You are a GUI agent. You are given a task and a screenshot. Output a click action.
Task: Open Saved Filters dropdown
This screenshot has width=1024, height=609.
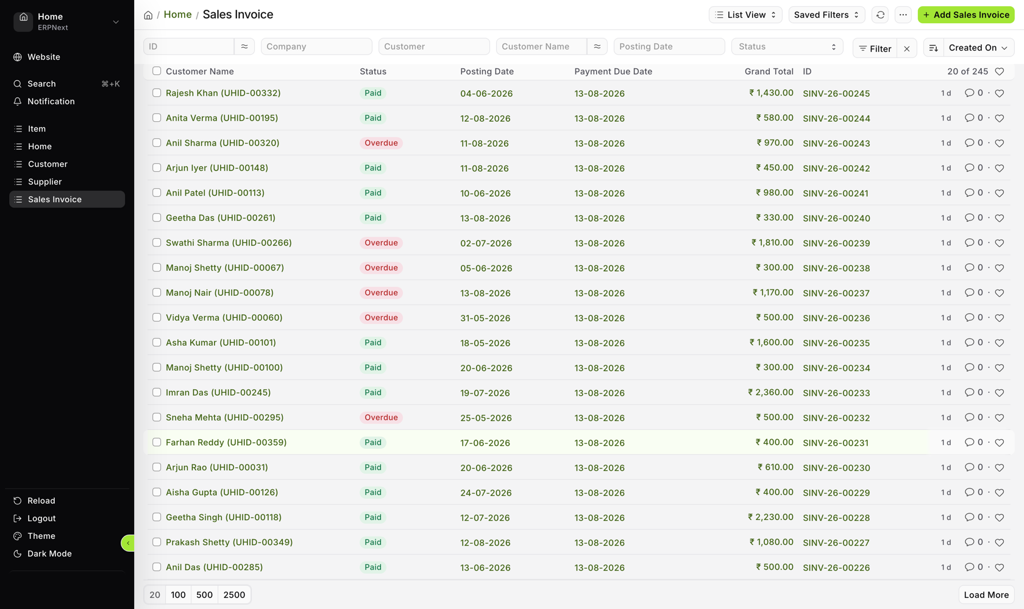point(827,15)
